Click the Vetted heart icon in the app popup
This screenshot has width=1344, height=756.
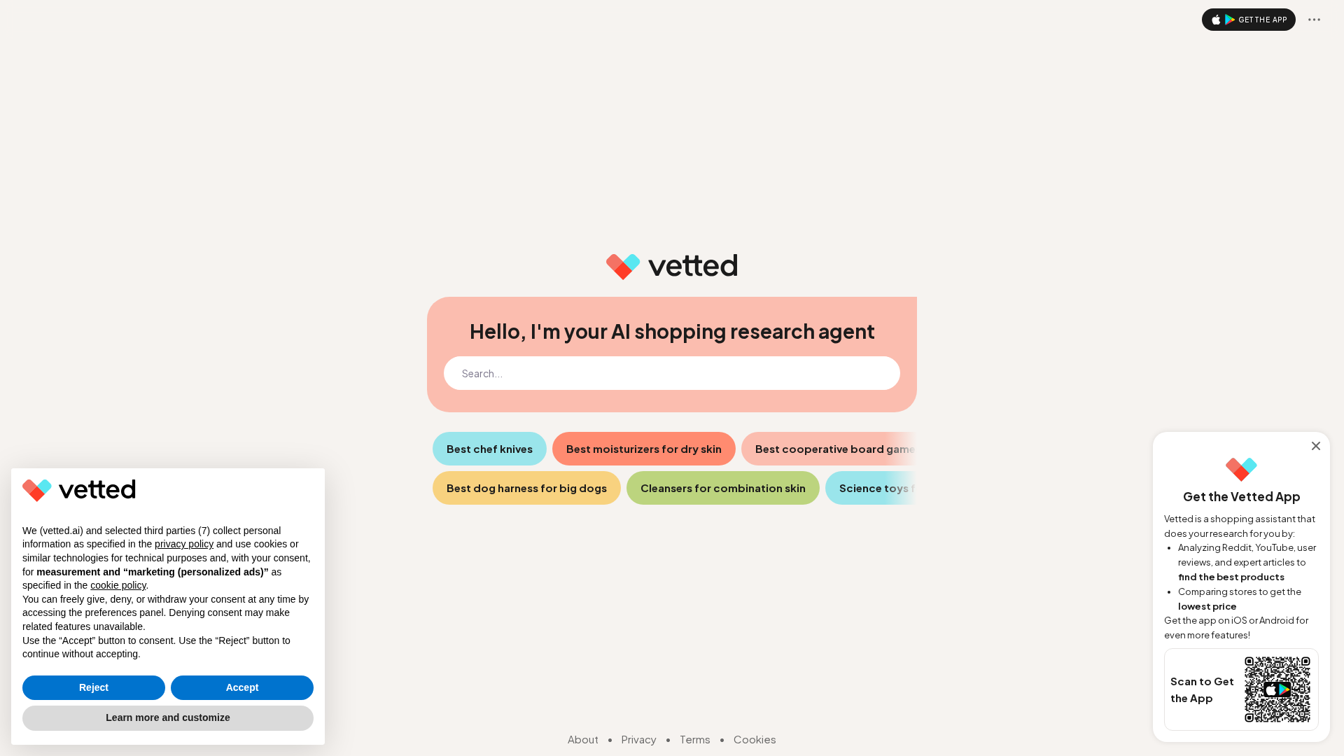(1240, 469)
